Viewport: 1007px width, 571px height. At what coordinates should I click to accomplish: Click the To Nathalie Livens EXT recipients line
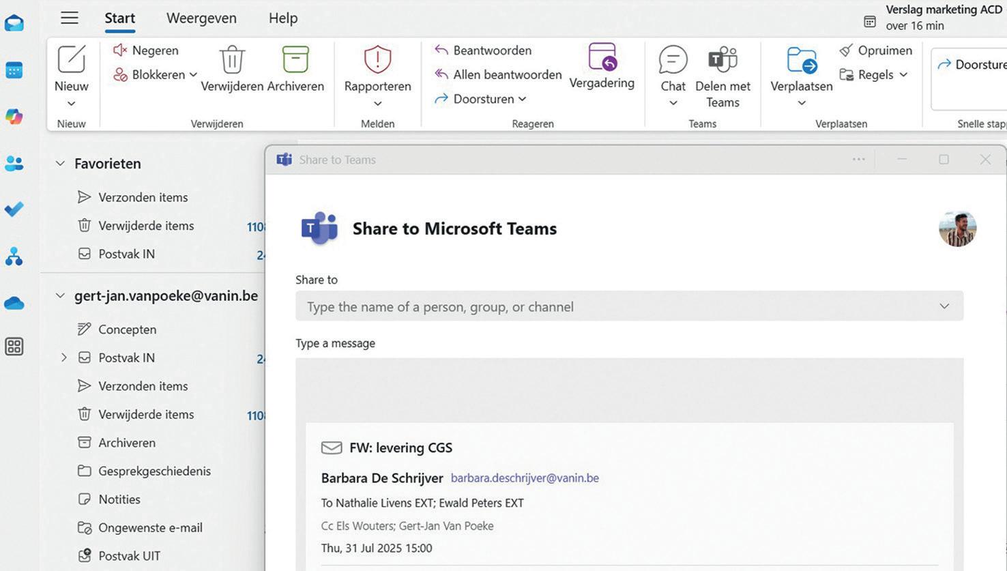coord(422,503)
